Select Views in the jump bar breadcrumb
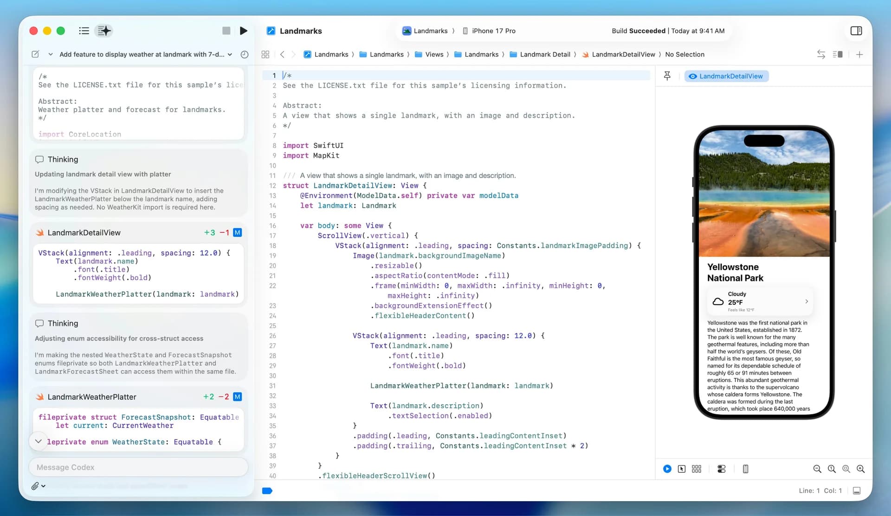 435,54
